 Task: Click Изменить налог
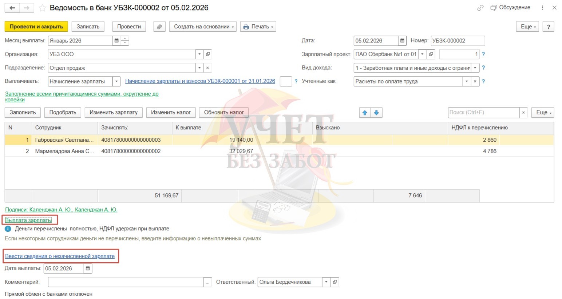click(x=171, y=113)
